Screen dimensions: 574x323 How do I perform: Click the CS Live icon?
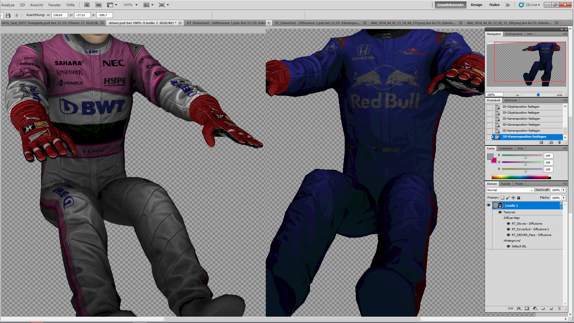coord(521,5)
